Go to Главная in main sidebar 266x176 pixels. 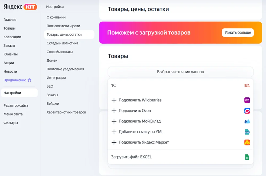tap(10, 20)
